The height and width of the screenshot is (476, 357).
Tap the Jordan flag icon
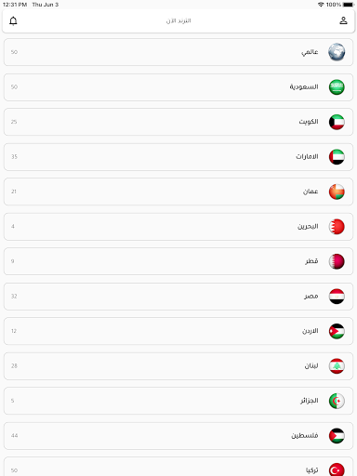[x=337, y=331]
